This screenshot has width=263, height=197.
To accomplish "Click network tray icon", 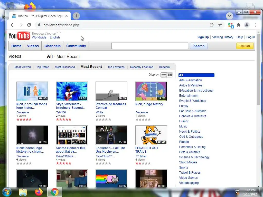I will click(237, 192).
